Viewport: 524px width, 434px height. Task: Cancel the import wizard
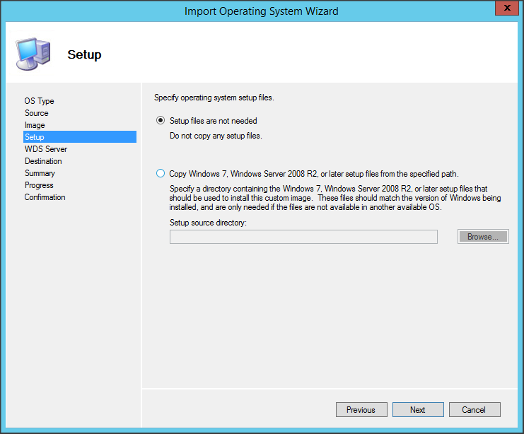click(x=474, y=410)
